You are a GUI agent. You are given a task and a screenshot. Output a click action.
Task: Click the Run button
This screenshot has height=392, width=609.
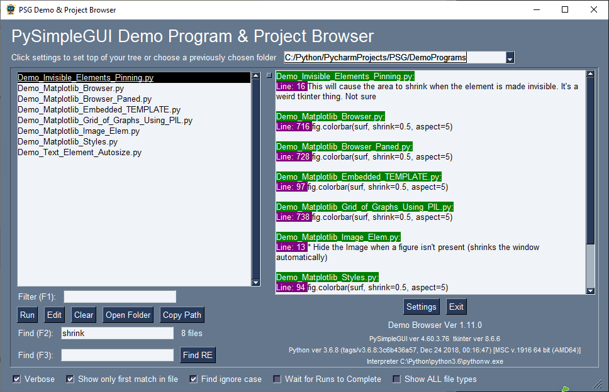tap(27, 315)
